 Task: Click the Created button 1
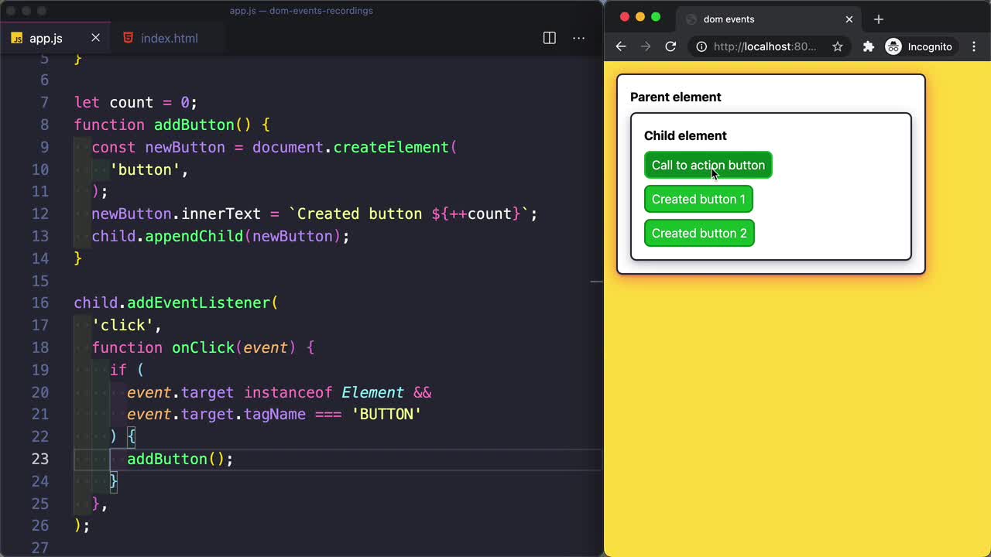698,200
